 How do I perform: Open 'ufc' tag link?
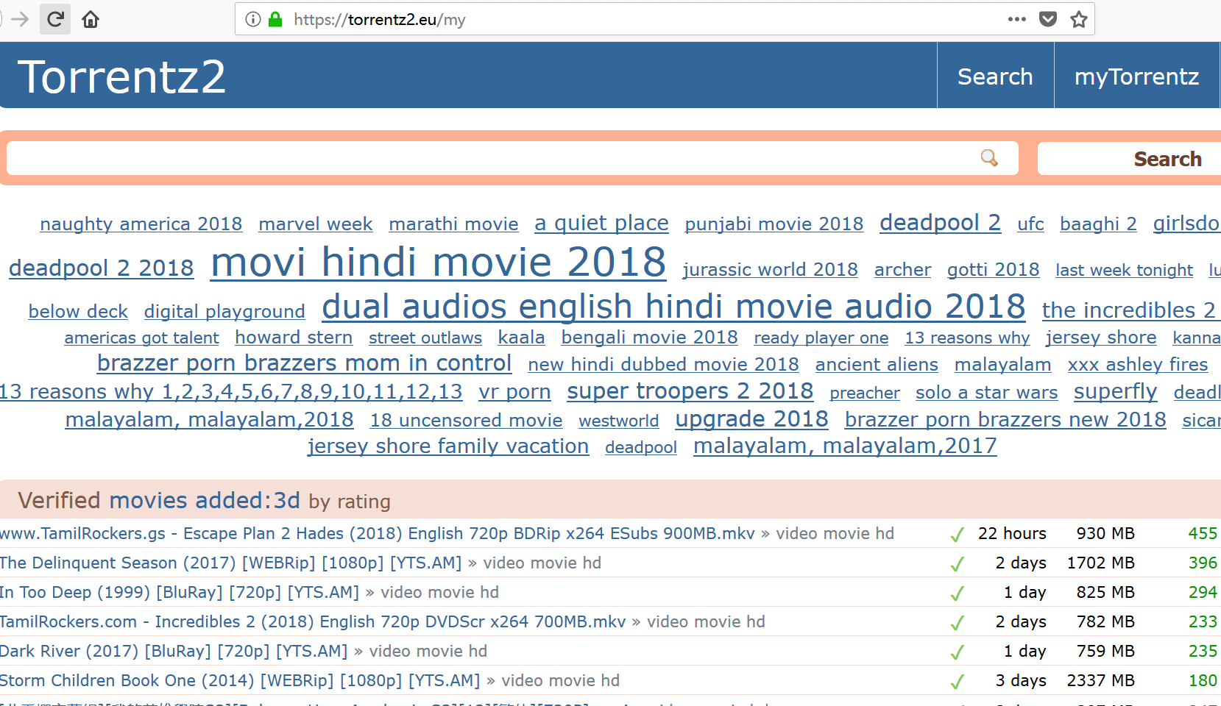(1030, 224)
